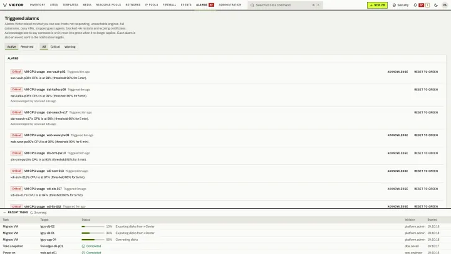Click the running tasks spinner icon
This screenshot has height=254, width=451.
coord(32,213)
